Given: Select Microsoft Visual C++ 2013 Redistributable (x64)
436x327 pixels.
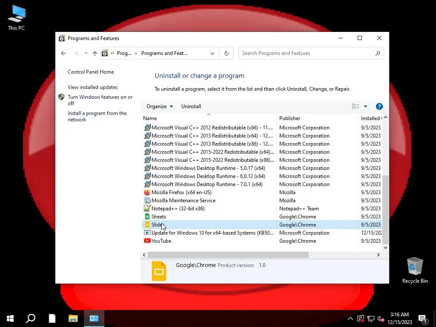Looking at the screenshot, I should click(212, 136).
